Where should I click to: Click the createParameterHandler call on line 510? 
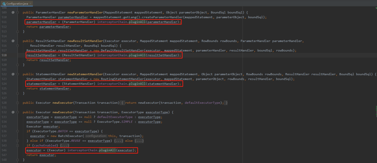point(163,17)
